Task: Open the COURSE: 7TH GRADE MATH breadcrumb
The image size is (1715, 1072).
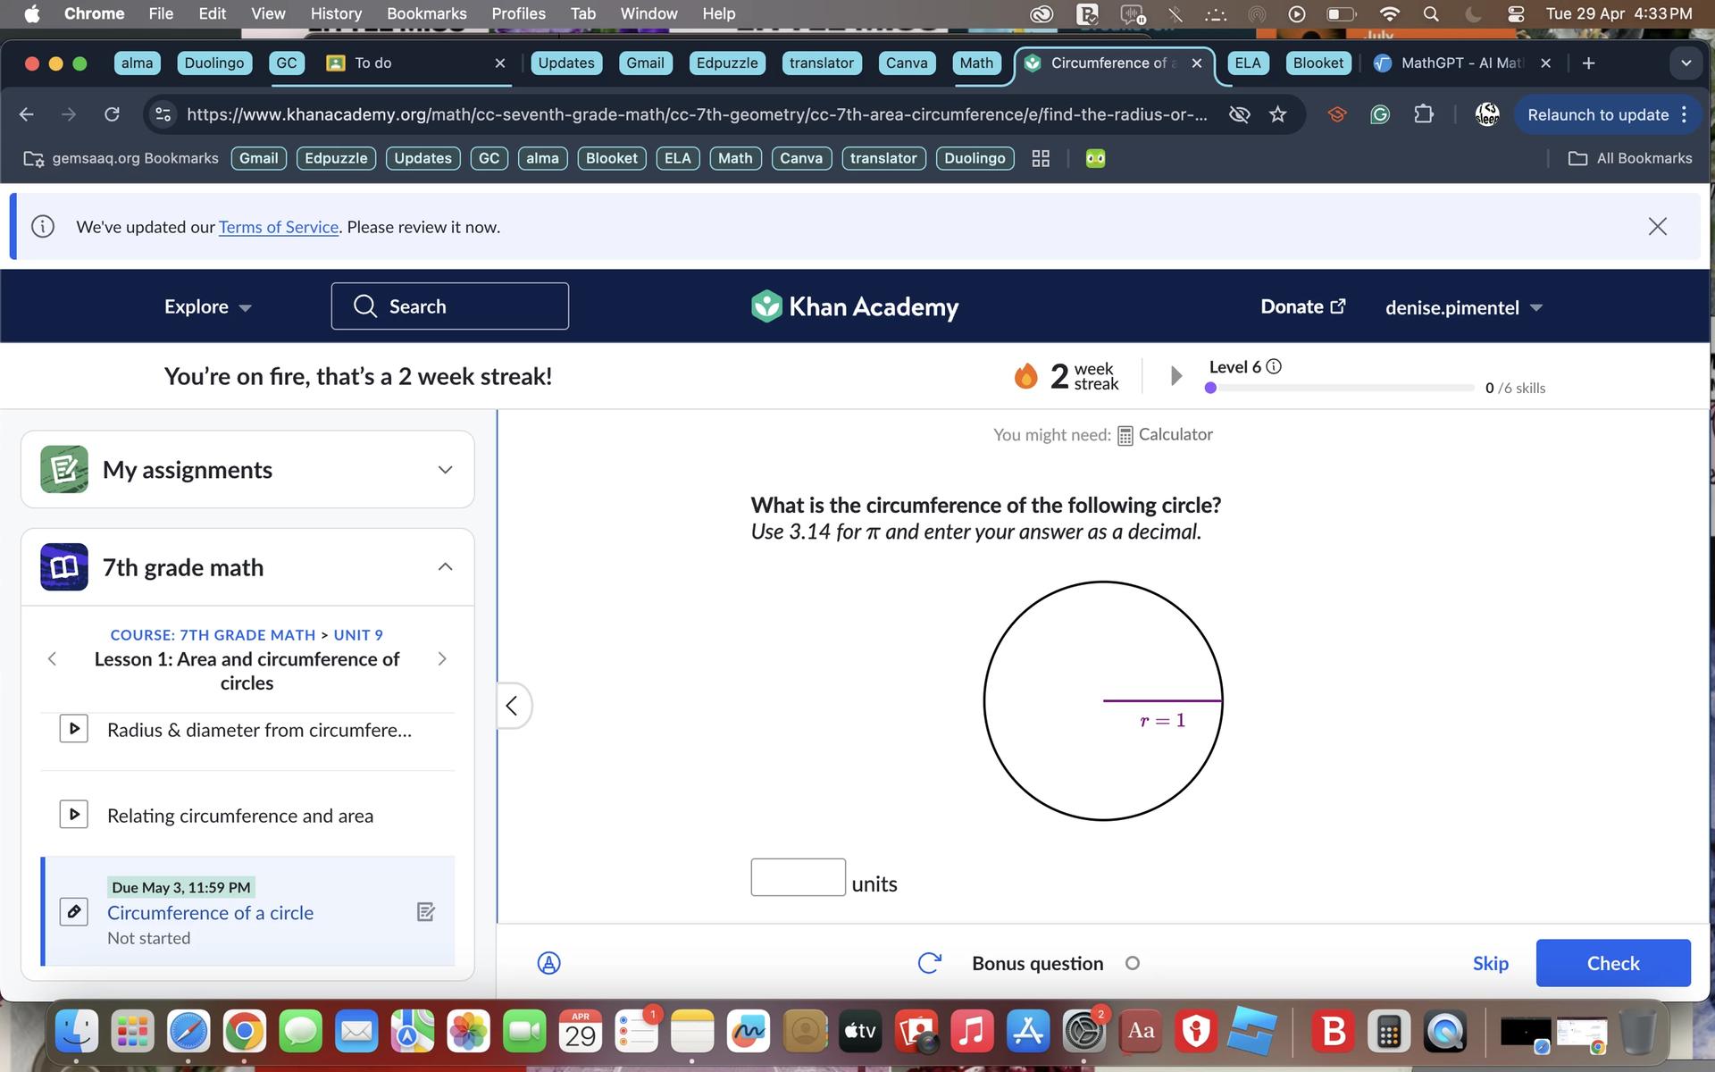Action: coord(213,635)
